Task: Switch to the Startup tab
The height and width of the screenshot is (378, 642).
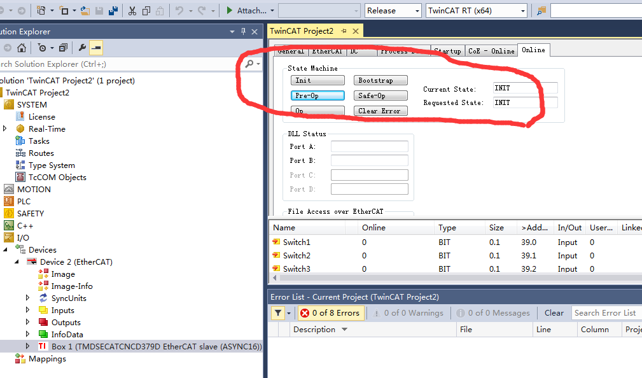Action: 447,51
